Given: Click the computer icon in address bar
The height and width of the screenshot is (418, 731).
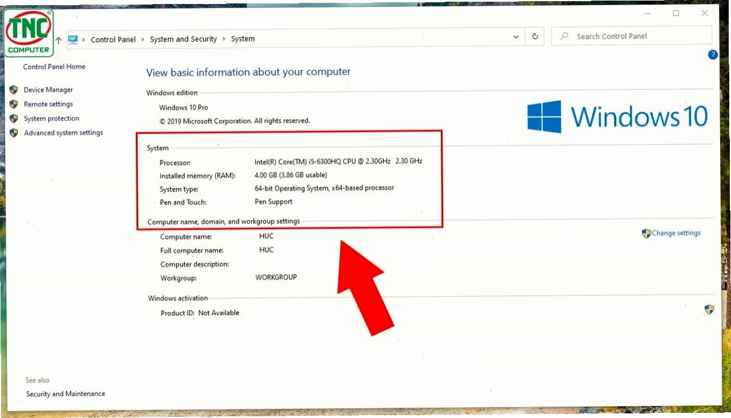Looking at the screenshot, I should 73,40.
